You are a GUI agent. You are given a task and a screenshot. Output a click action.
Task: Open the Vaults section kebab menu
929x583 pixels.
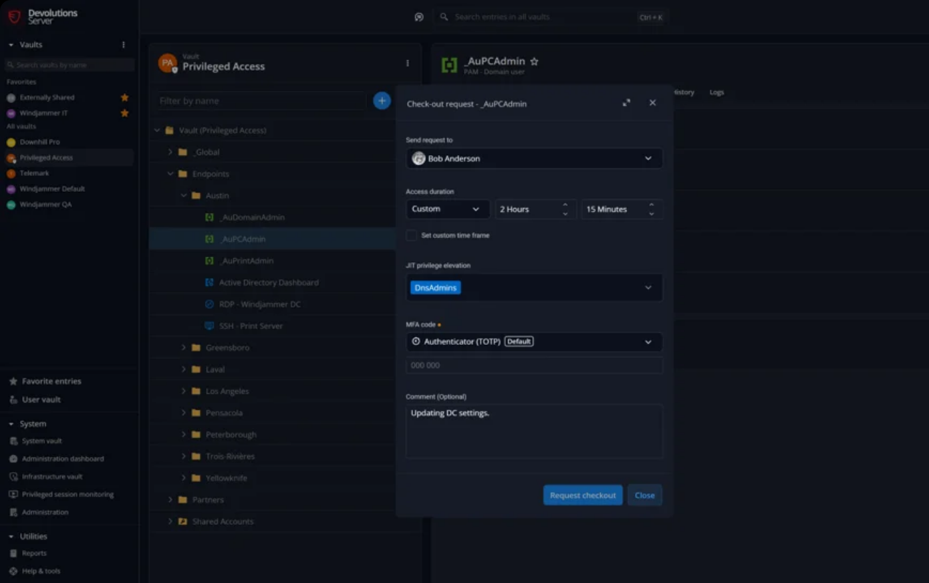click(124, 45)
